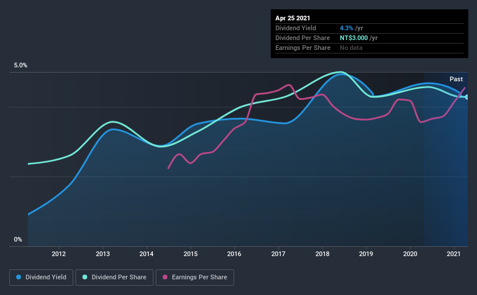Viewport: 477px width, 295px height.
Task: Click the 2012 x-axis label
Action: [x=59, y=254]
